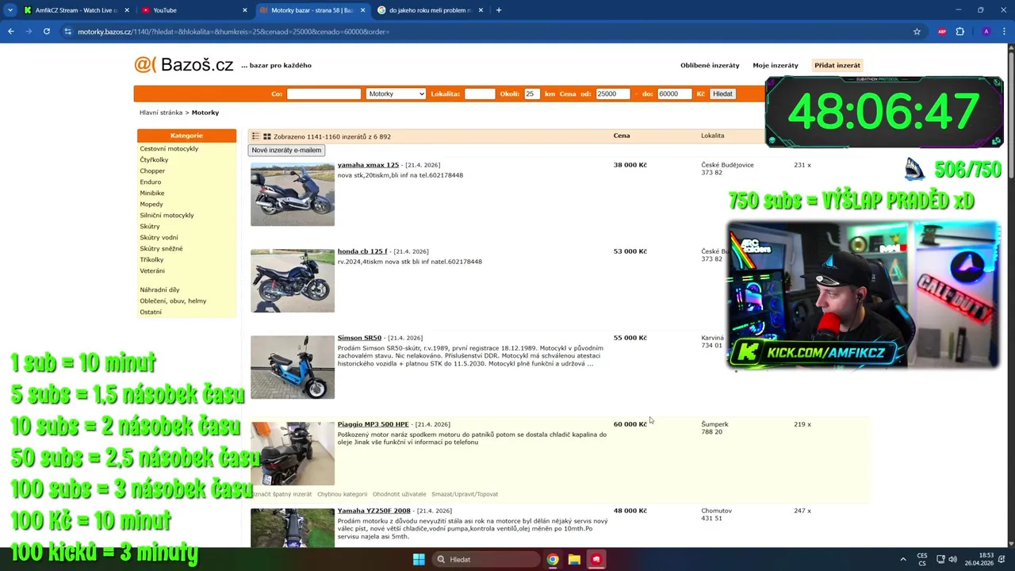
Task: Show hidden system tray icons
Action: coord(902,559)
